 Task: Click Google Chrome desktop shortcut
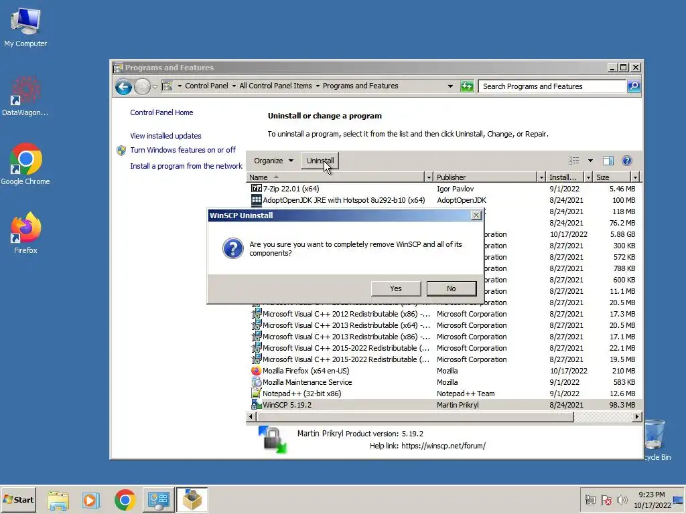(x=25, y=165)
